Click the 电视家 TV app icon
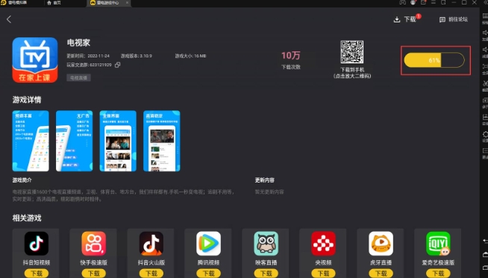The image size is (488, 278). pyautogui.click(x=35, y=60)
